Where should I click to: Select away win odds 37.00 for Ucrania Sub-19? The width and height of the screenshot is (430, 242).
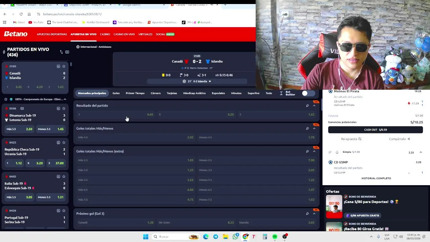coord(56,163)
